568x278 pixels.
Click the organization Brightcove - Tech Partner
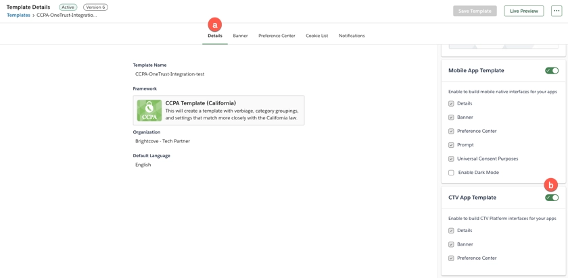pyautogui.click(x=163, y=141)
